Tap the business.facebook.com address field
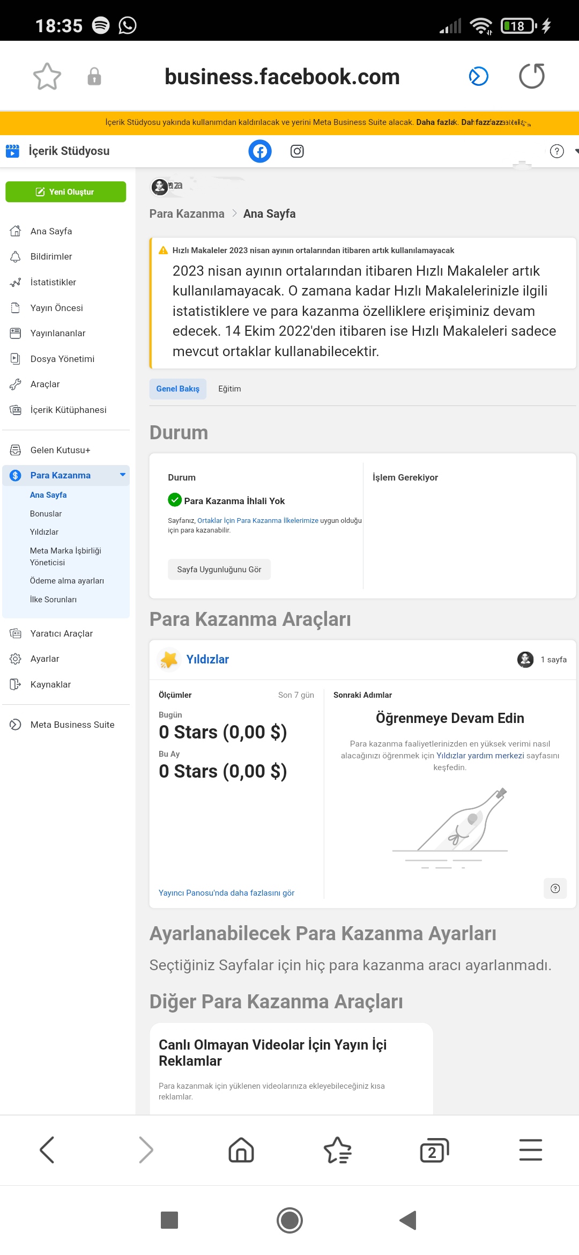The width and height of the screenshot is (579, 1255). pyautogui.click(x=283, y=77)
